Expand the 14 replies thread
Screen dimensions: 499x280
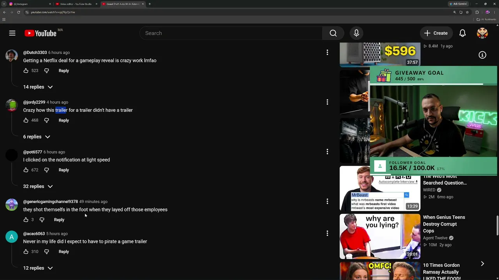[x=38, y=87]
